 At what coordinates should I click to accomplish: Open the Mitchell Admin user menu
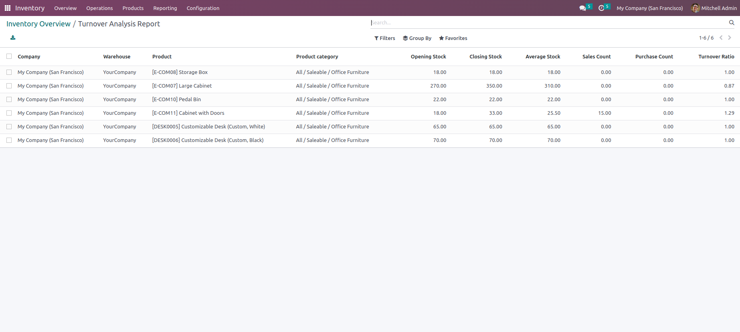click(714, 8)
